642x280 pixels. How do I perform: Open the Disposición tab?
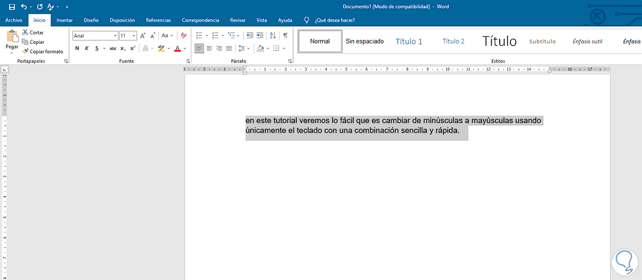tap(122, 20)
